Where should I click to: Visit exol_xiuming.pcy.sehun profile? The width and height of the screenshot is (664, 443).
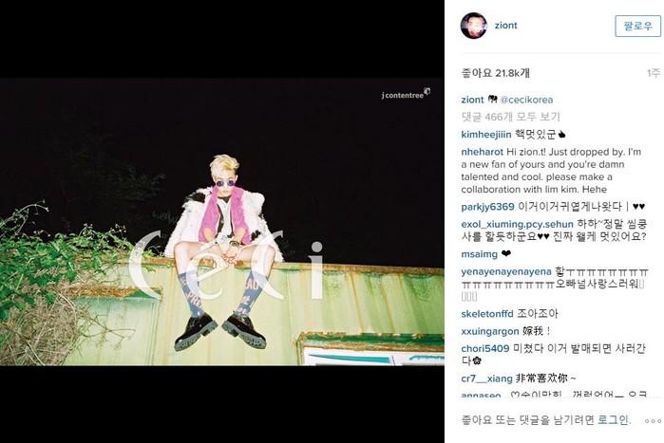tap(517, 225)
